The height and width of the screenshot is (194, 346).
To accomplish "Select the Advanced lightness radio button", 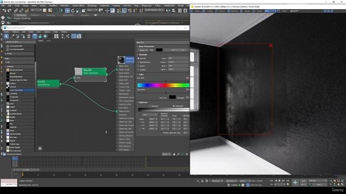I will click(x=174, y=106).
